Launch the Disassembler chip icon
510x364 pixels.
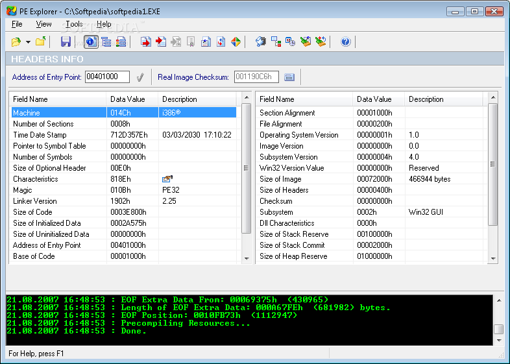(261, 42)
